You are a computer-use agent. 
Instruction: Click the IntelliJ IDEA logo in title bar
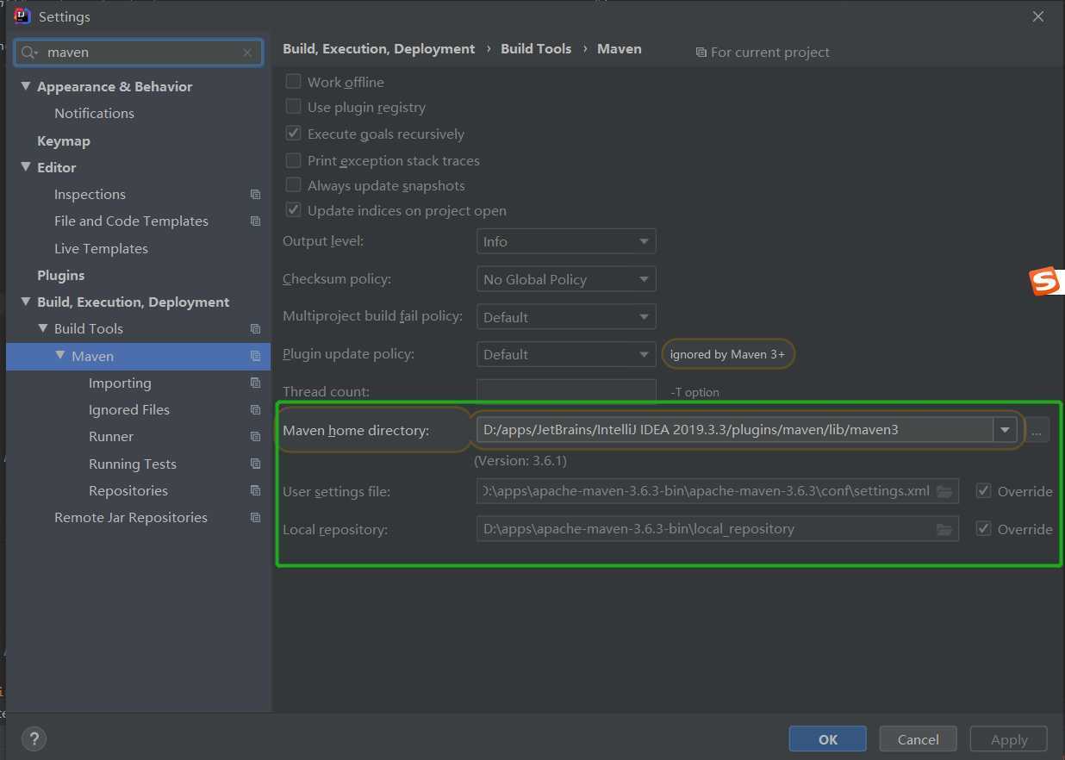coord(23,16)
